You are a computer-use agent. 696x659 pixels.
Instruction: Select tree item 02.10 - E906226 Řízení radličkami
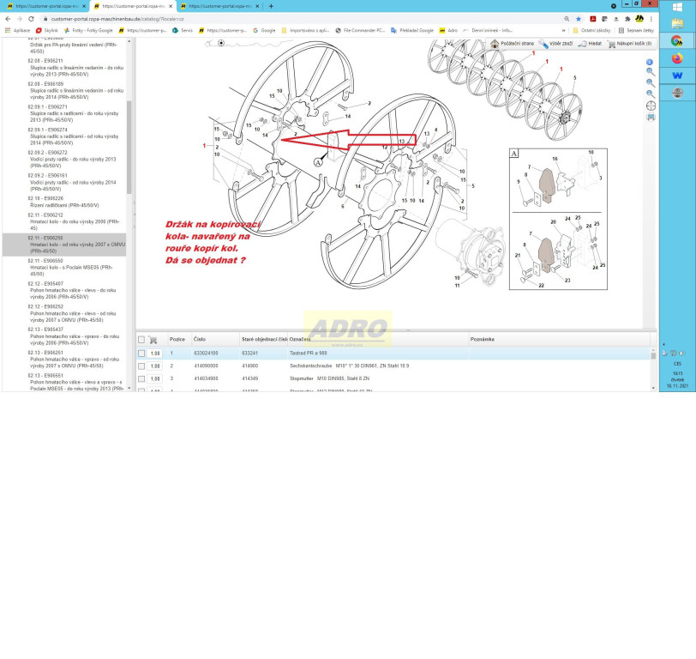pos(63,203)
